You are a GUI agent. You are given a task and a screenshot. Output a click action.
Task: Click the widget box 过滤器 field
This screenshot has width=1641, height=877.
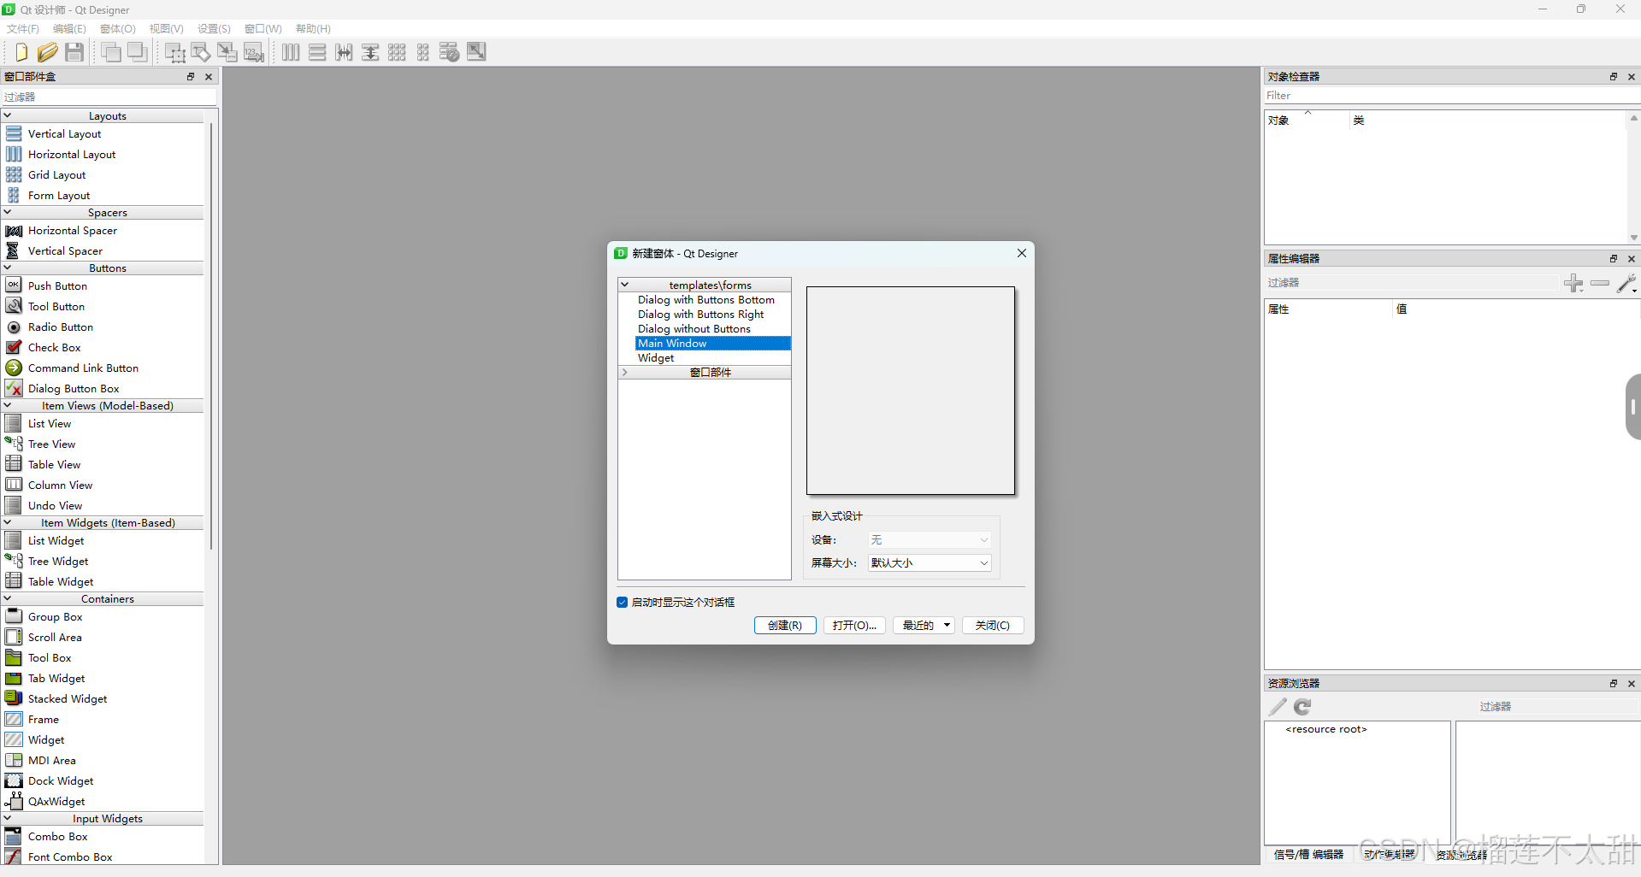point(109,97)
